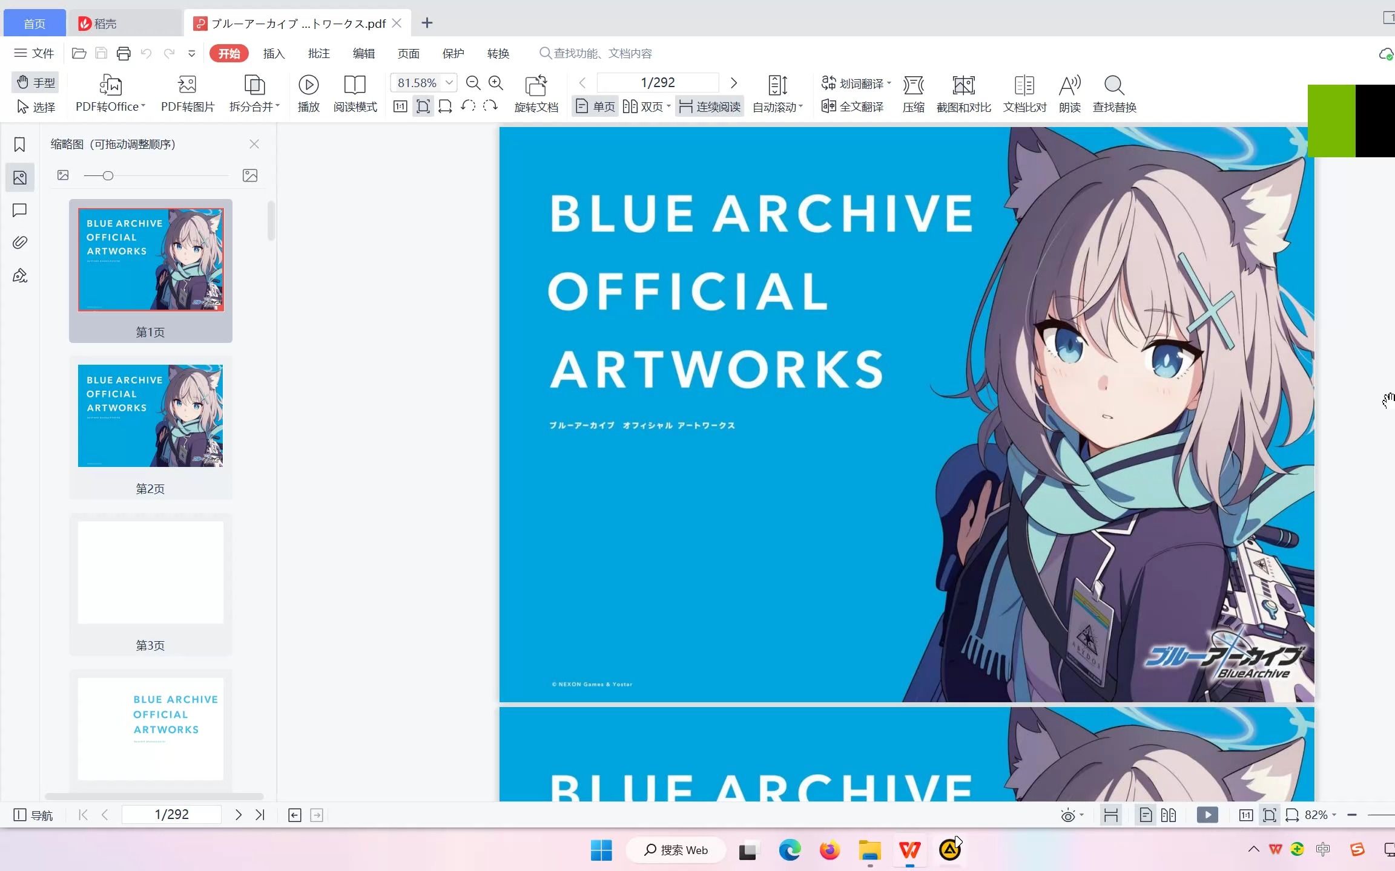Switch to the 插入 tab
This screenshot has width=1395, height=871.
(274, 53)
